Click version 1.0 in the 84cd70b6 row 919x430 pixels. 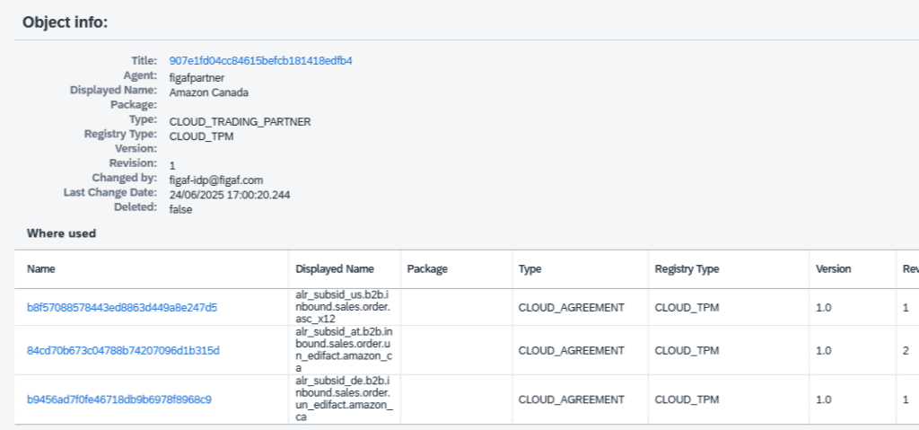tap(824, 350)
